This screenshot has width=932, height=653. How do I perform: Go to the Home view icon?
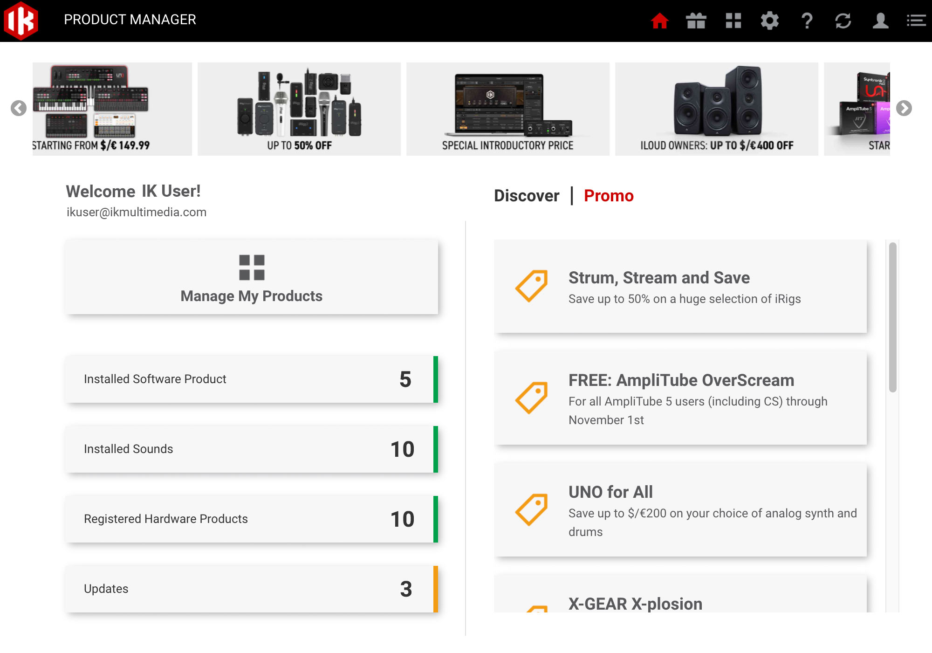click(x=659, y=21)
